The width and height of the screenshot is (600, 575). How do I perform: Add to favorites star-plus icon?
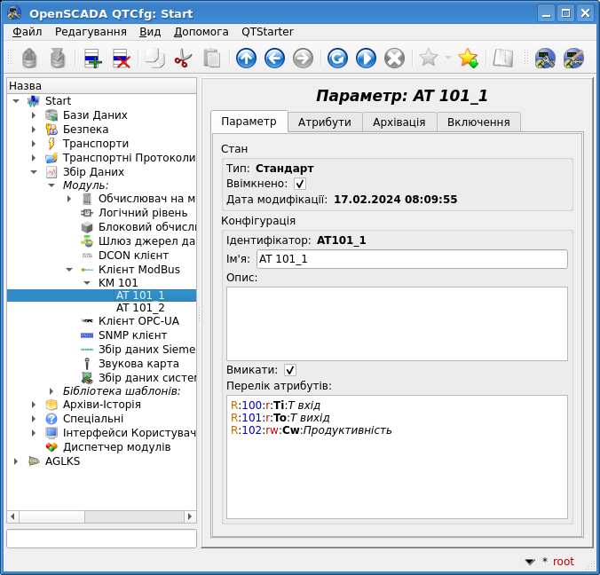coord(468,59)
